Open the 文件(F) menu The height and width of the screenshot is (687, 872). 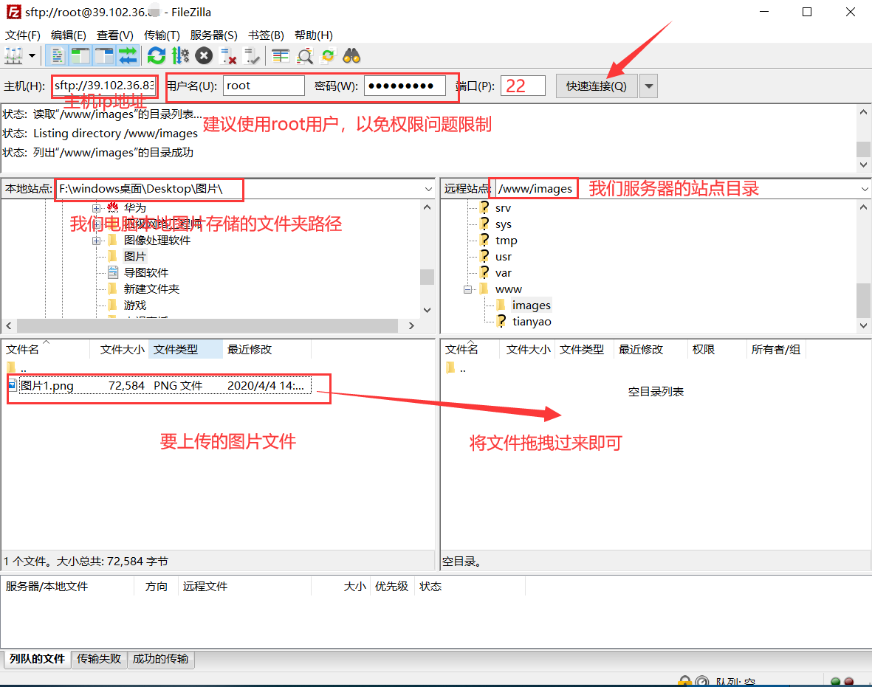click(x=23, y=35)
